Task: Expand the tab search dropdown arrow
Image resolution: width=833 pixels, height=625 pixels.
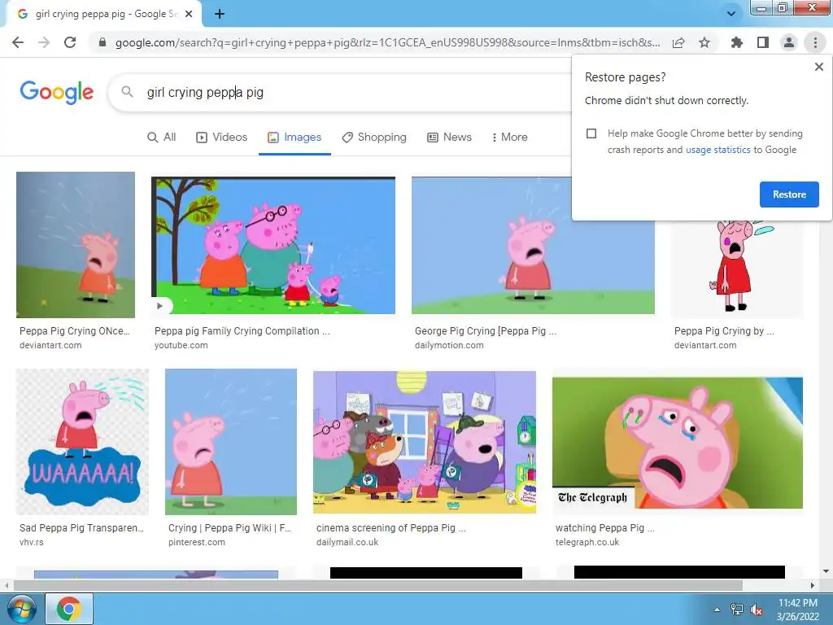Action: pyautogui.click(x=731, y=14)
